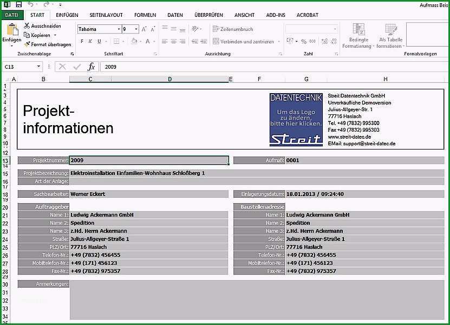
Task: Click the fill color bucket icon
Action: pos(134,41)
